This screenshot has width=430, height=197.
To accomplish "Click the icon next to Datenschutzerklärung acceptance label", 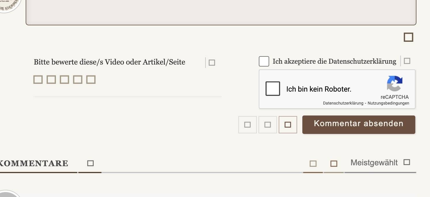I will pyautogui.click(x=407, y=61).
